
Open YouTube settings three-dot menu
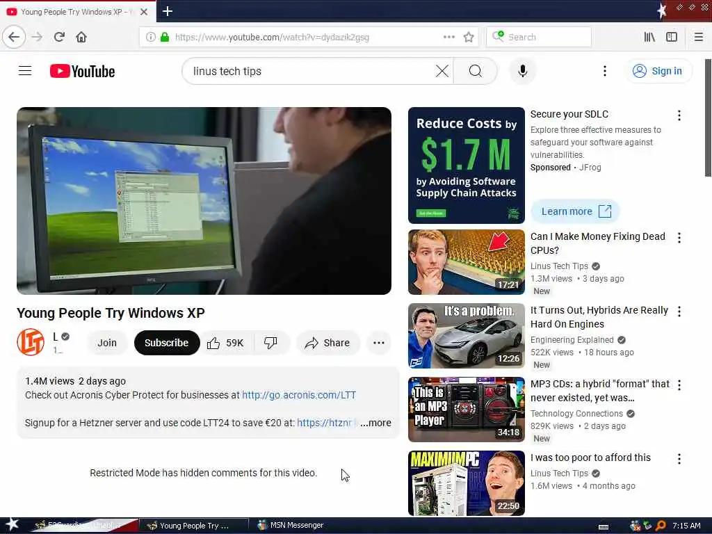[x=604, y=71]
